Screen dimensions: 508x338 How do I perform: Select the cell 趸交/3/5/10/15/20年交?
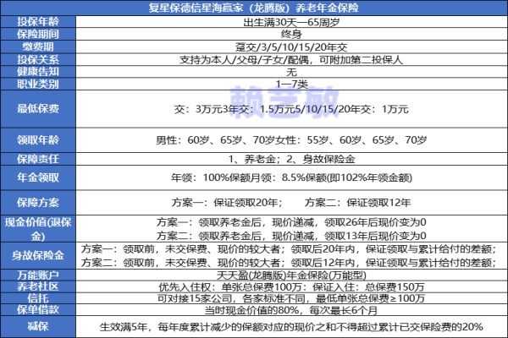point(291,47)
